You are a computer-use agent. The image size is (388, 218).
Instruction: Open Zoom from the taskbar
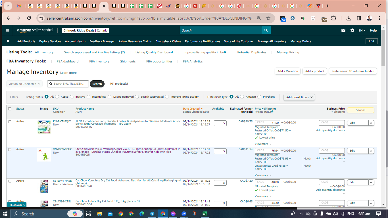[184, 214]
